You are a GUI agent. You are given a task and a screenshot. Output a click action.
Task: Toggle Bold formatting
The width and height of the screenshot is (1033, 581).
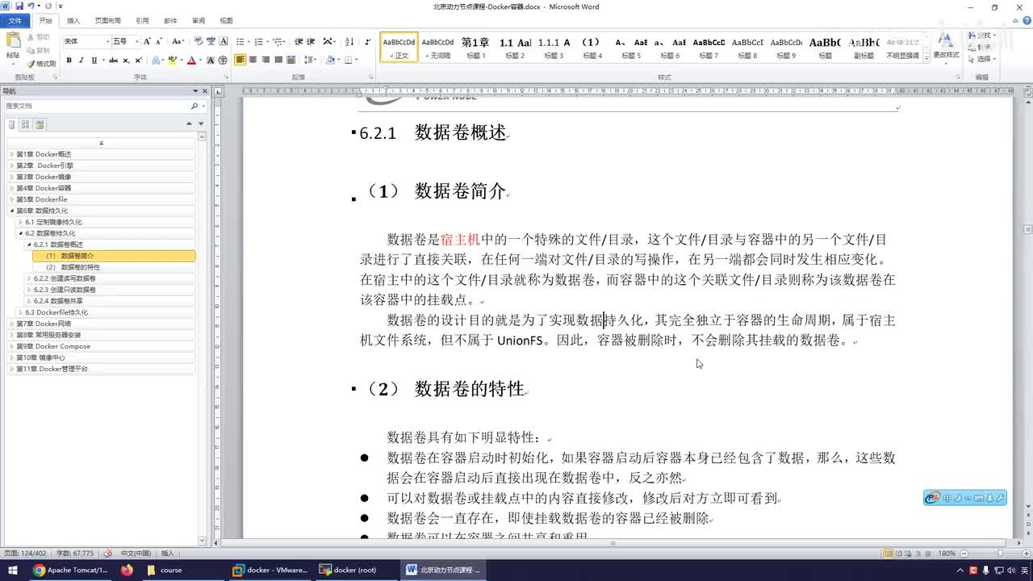pos(69,61)
